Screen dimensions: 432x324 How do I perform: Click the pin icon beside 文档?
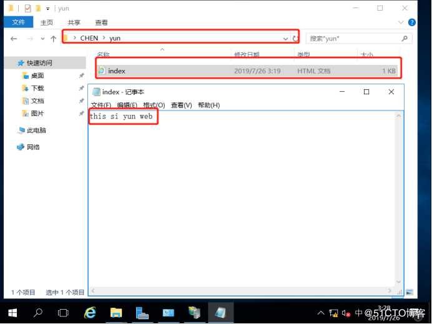coord(81,101)
